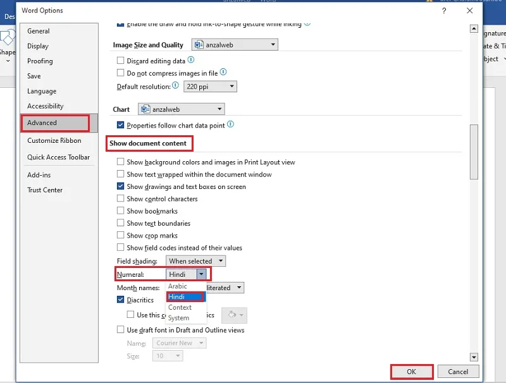Click info icon next to Do not compress images
This screenshot has height=383, width=506.
(223, 72)
